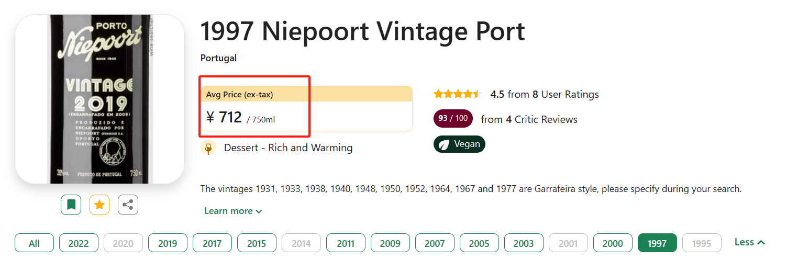
Task: Click the yellow star favorite icon
Action: click(99, 205)
